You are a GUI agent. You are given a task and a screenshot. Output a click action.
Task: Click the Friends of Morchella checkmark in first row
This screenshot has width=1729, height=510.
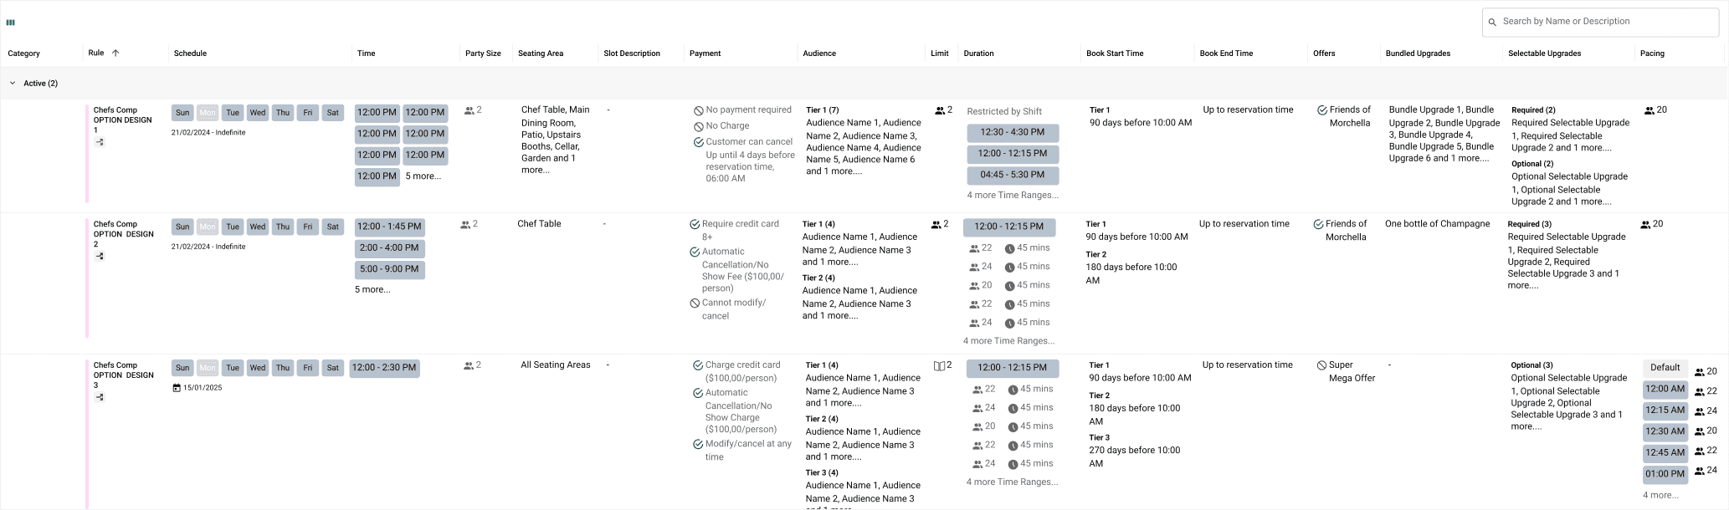[1322, 110]
